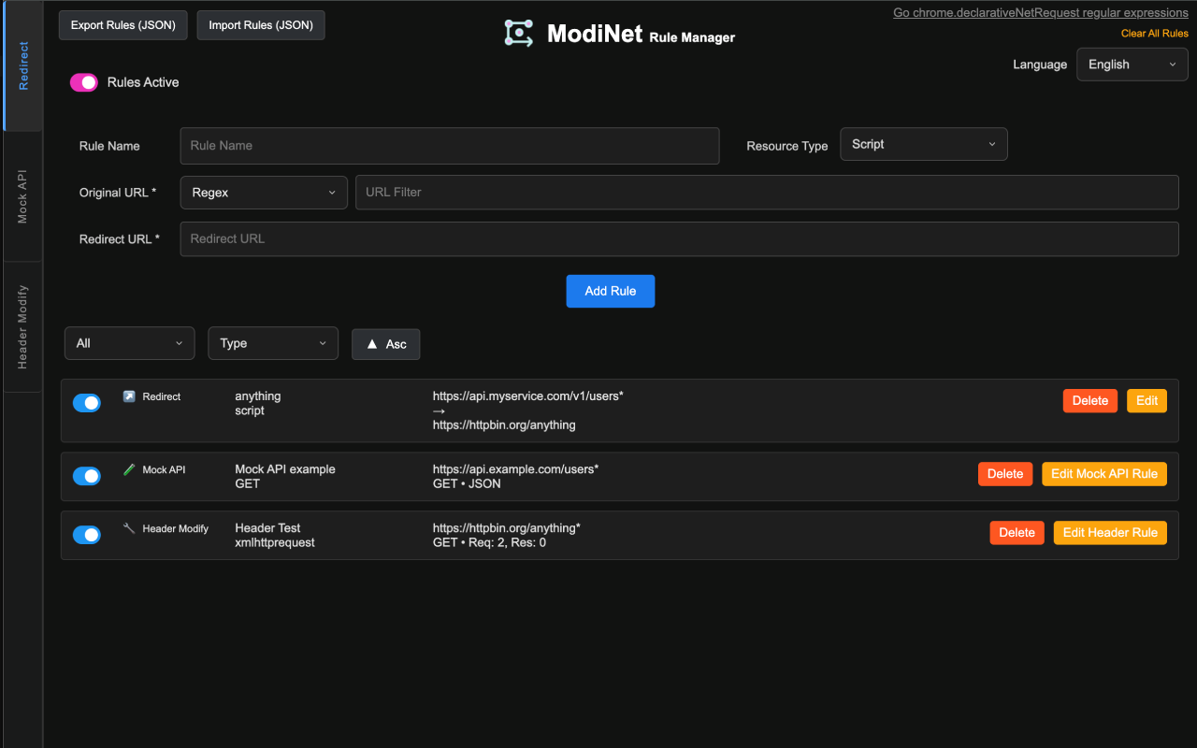This screenshot has height=748, width=1197.
Task: Click the ModiNet logo icon
Action: (x=519, y=31)
